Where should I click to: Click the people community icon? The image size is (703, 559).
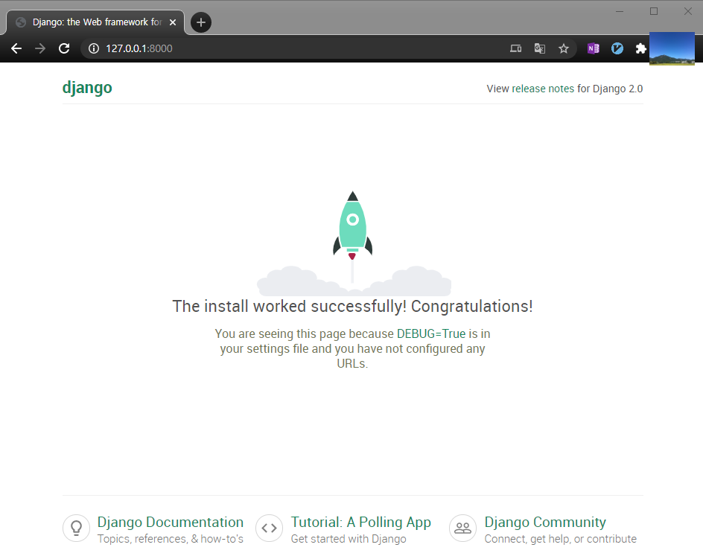[462, 528]
